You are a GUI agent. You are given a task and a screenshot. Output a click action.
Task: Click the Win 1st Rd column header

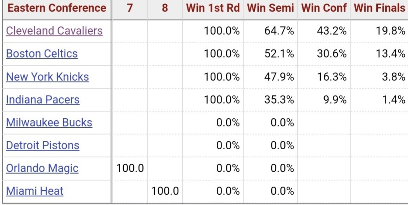coord(213,8)
